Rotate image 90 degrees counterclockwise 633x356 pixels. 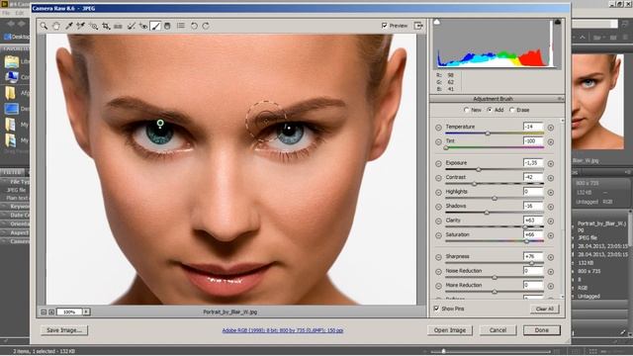click(194, 26)
